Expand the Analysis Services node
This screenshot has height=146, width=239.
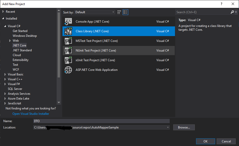5,94
